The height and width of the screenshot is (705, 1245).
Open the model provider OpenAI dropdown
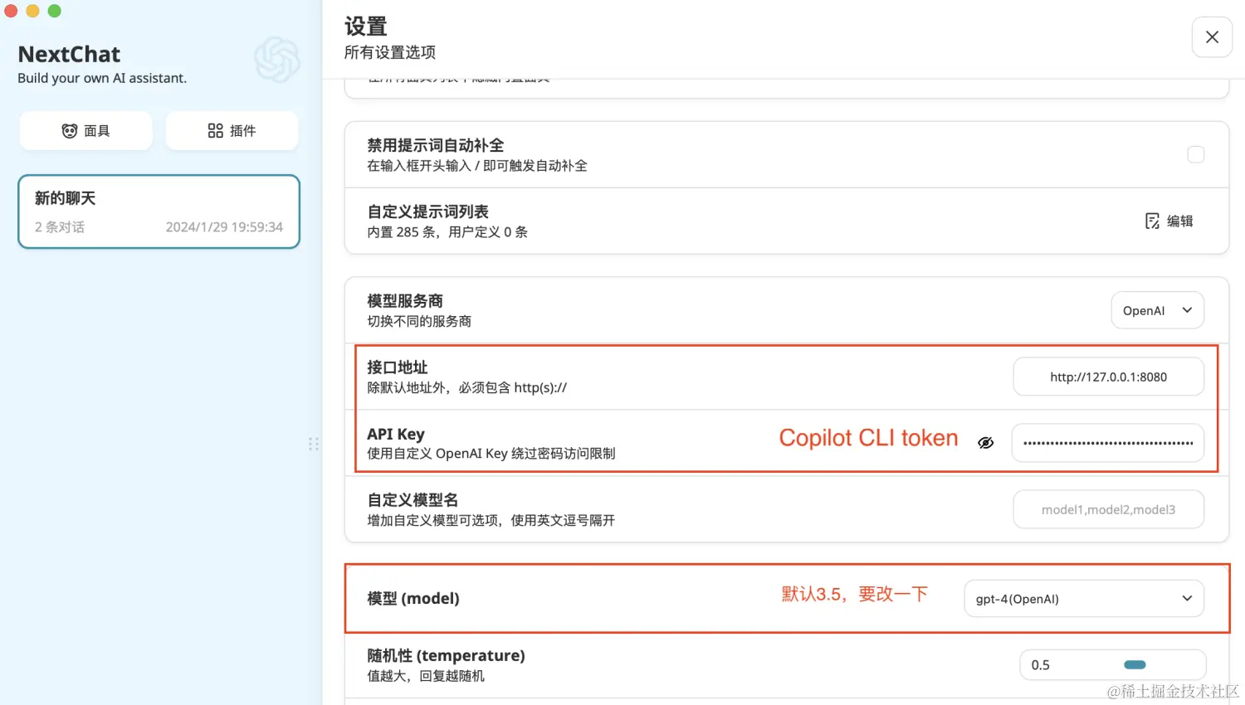(1158, 310)
